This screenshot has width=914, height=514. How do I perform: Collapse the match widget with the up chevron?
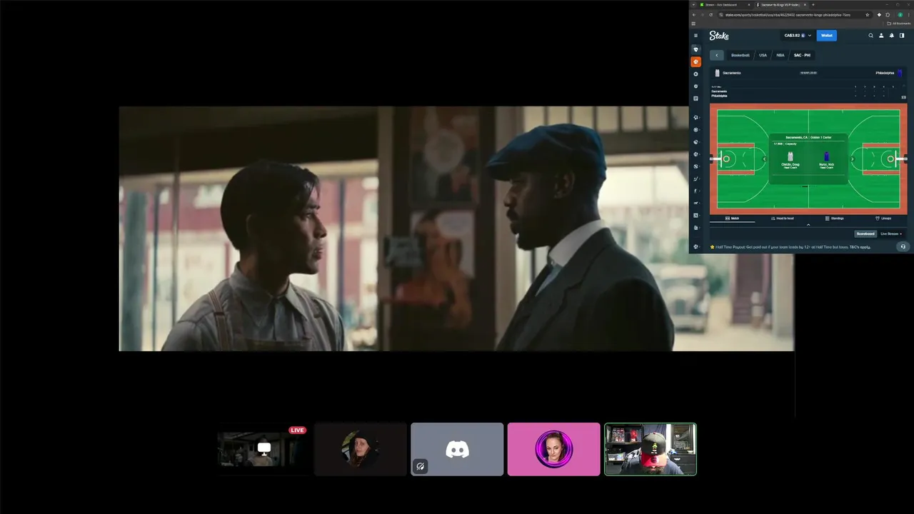click(x=808, y=225)
